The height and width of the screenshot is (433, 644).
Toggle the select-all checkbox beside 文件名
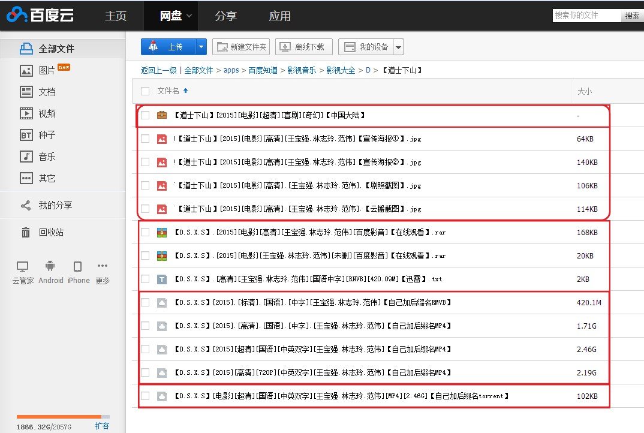[x=145, y=91]
